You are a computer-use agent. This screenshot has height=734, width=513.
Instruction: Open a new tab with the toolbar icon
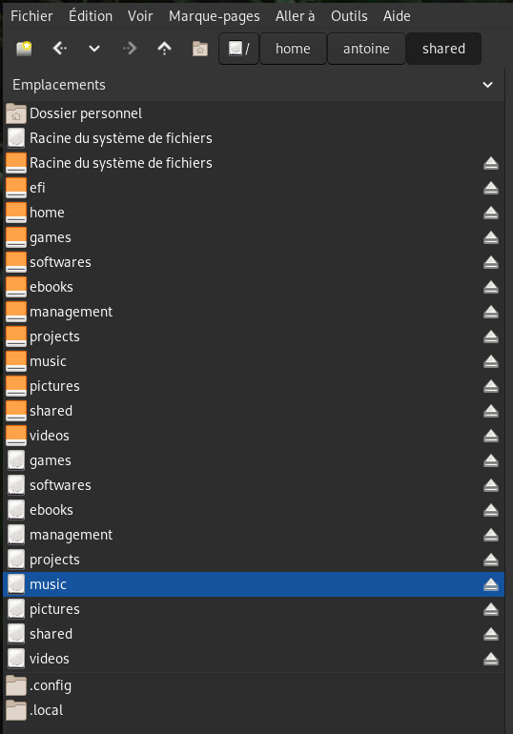[24, 49]
